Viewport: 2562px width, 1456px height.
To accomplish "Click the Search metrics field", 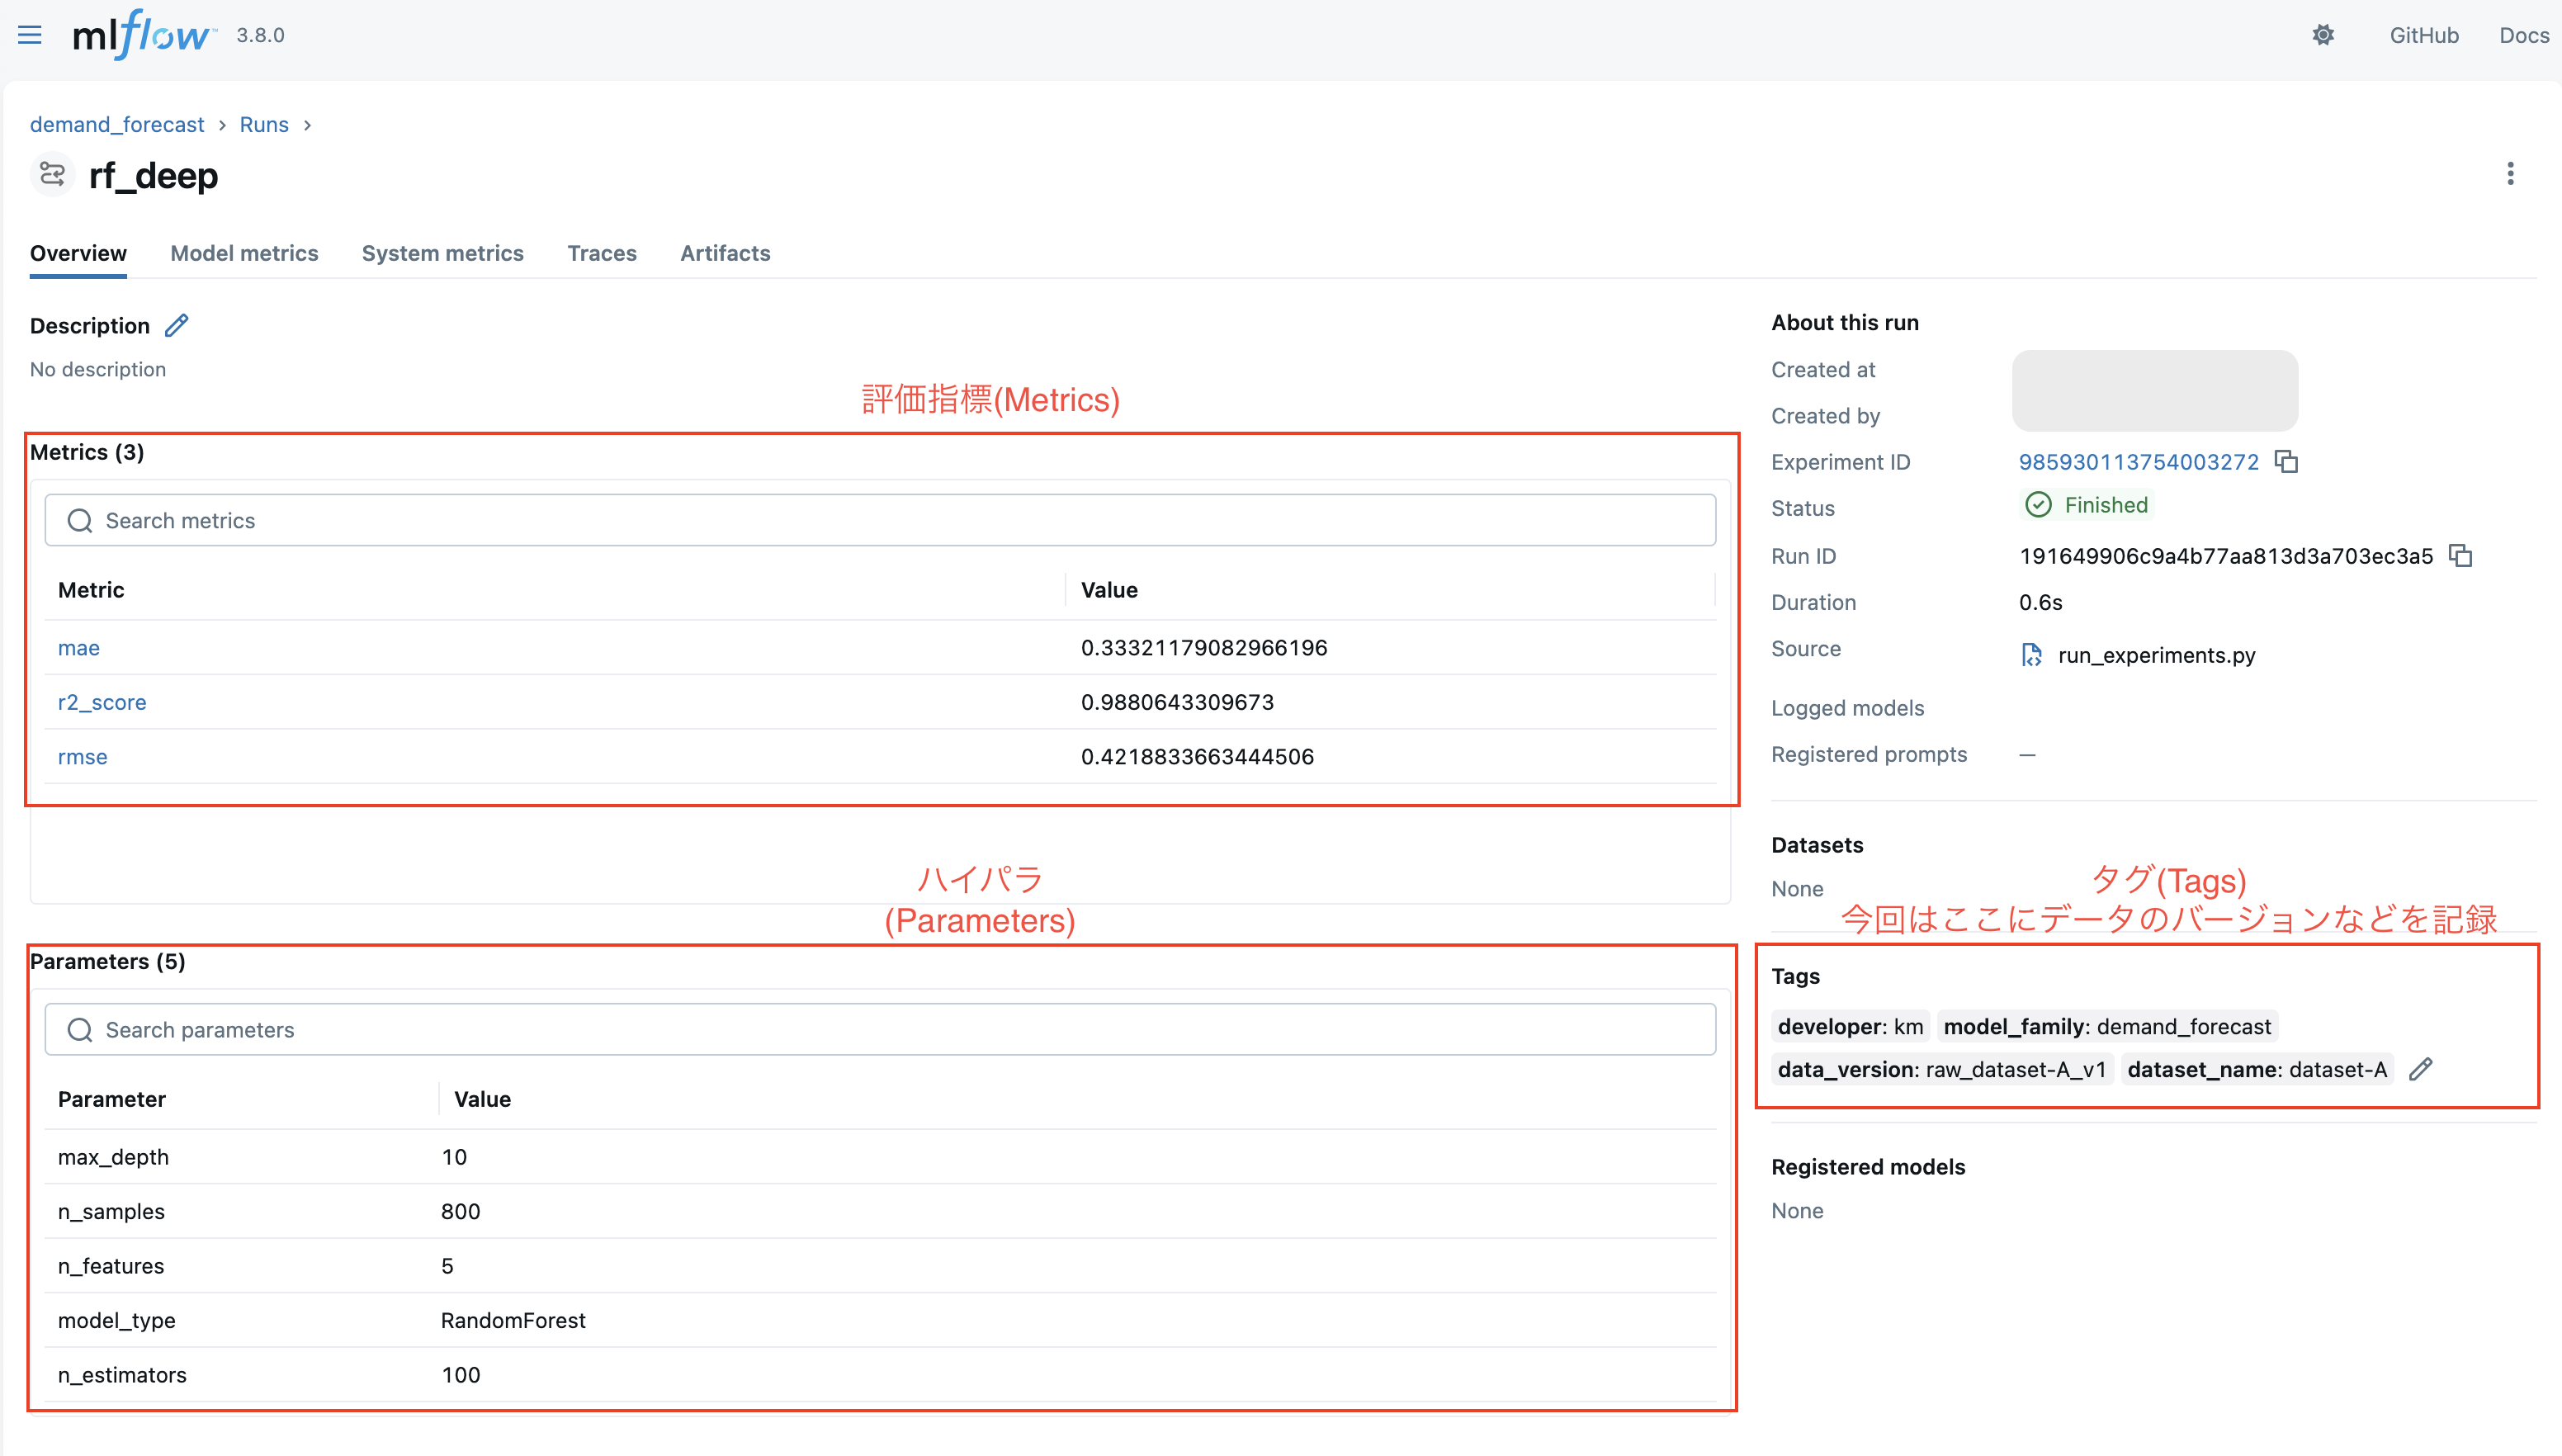I will (x=880, y=521).
